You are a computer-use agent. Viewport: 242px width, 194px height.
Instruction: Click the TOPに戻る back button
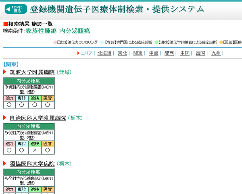point(16,9)
